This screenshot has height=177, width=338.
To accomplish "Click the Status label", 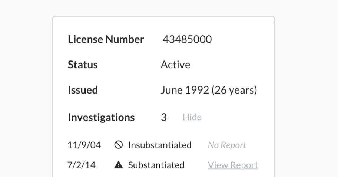I will [83, 65].
